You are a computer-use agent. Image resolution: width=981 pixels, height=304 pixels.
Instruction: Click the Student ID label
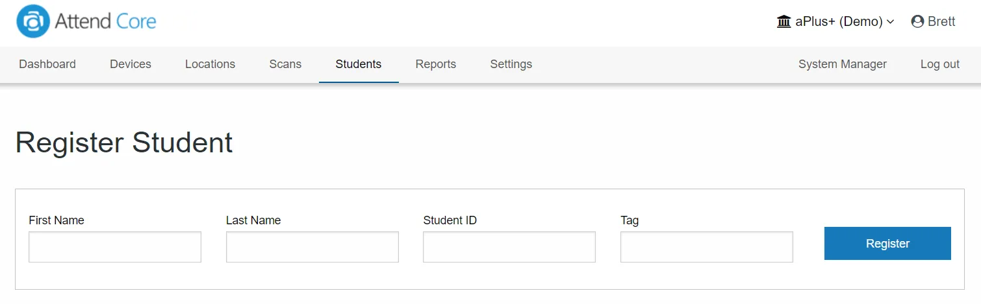[450, 220]
